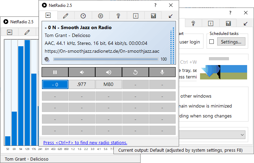Open the info tab in right window

(211, 23)
